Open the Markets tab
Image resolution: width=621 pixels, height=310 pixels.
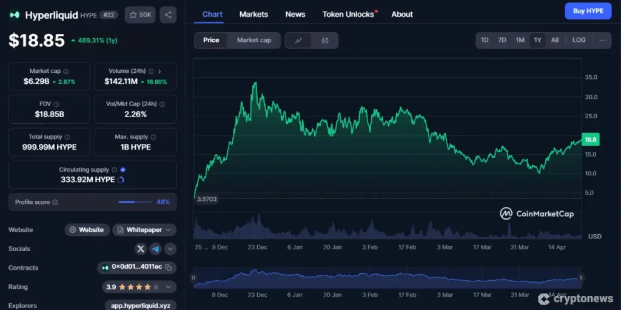click(254, 15)
